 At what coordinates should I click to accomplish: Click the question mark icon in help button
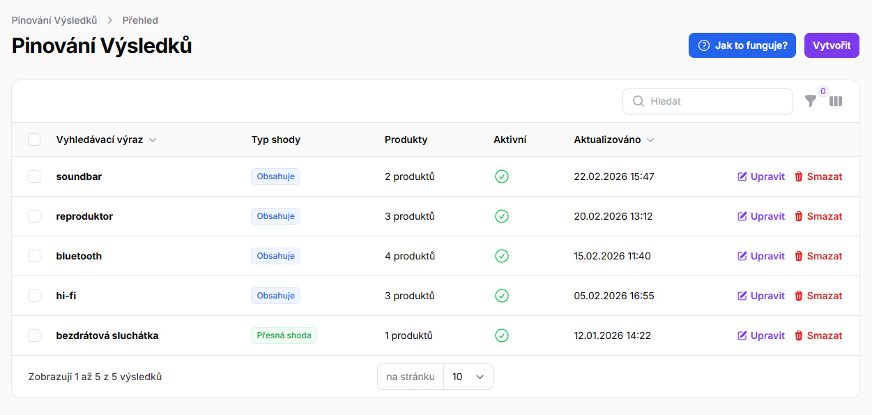tap(703, 45)
